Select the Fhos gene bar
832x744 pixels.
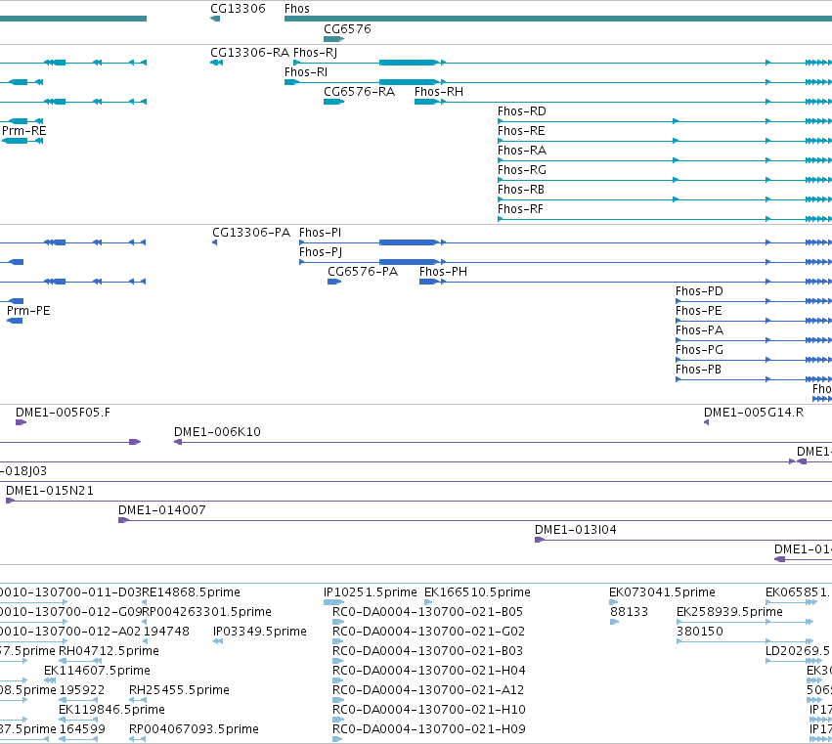[x=558, y=20]
